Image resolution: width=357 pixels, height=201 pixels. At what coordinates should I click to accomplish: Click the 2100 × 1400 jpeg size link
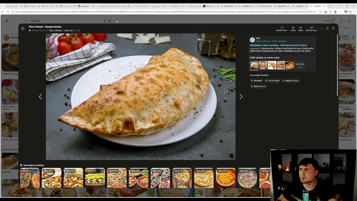tap(56, 30)
